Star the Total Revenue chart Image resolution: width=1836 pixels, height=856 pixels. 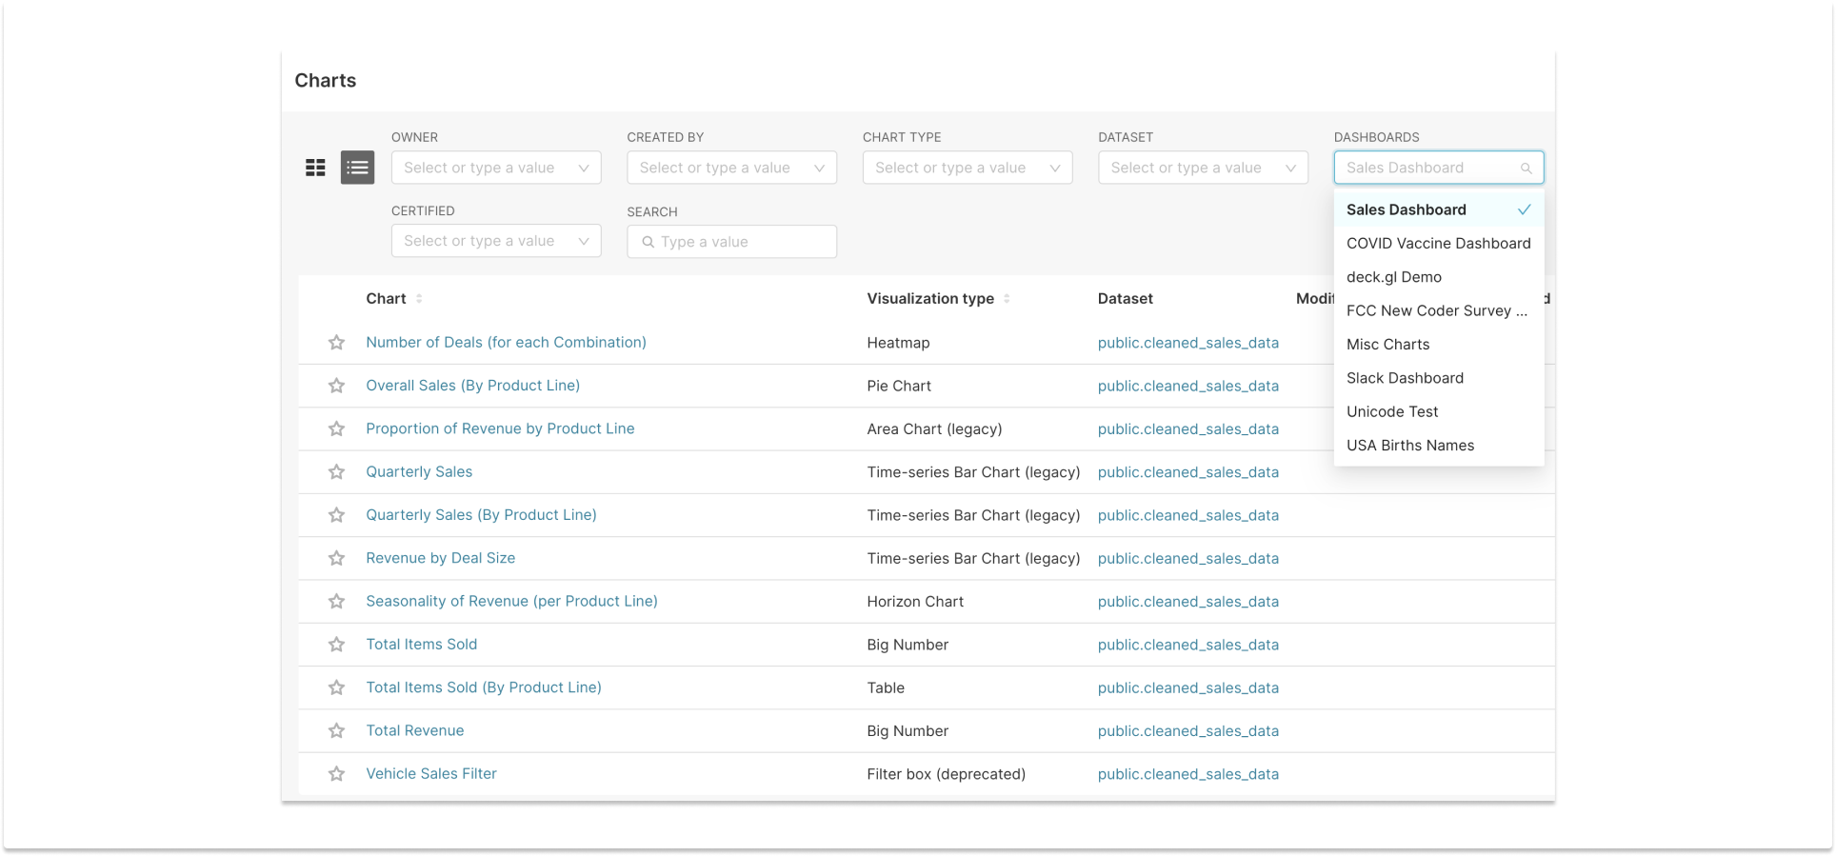tap(336, 731)
